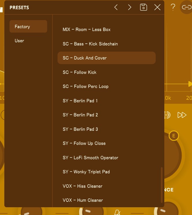
Task: Select SY - Berlin Pad 2 preset
Action: coord(80,115)
